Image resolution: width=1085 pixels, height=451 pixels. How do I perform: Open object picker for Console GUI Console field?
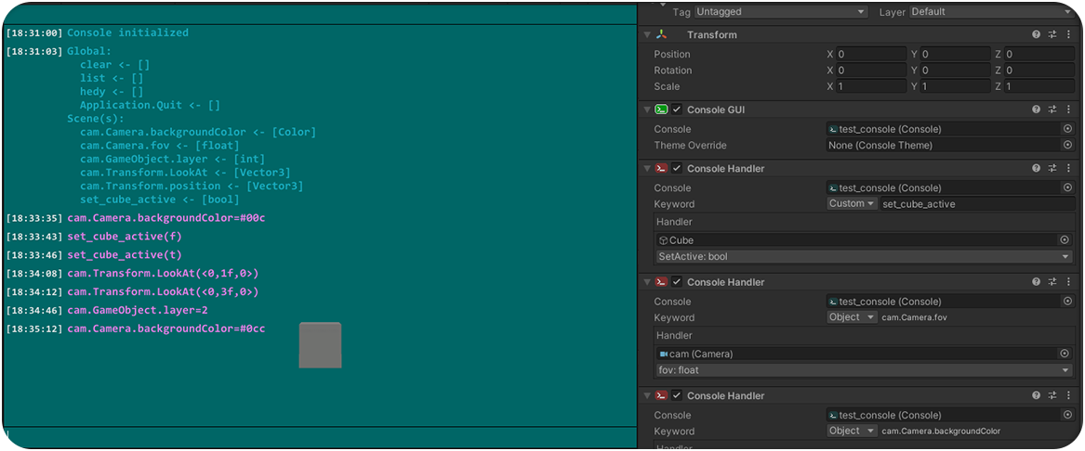1067,129
